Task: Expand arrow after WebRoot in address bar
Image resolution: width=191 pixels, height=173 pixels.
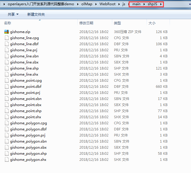Action: point(119,4)
